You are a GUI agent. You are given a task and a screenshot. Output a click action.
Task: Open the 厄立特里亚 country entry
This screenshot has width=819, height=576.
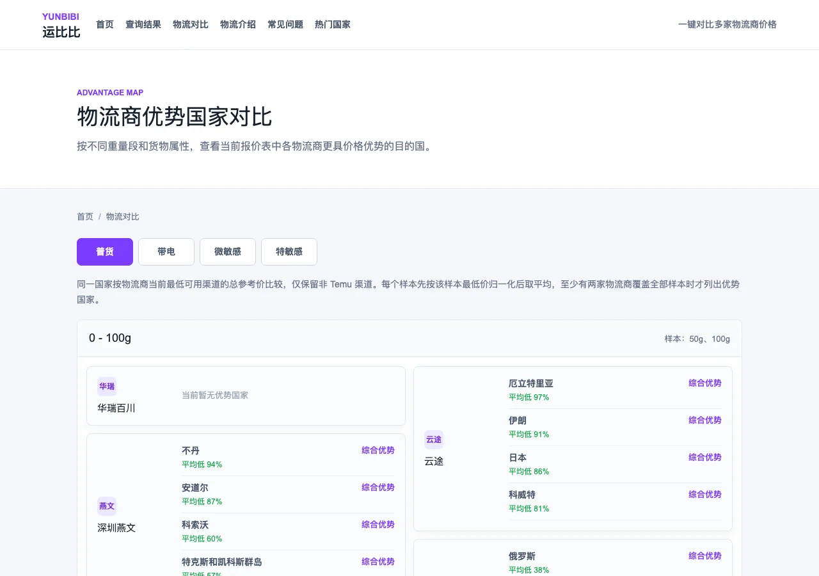coord(531,383)
